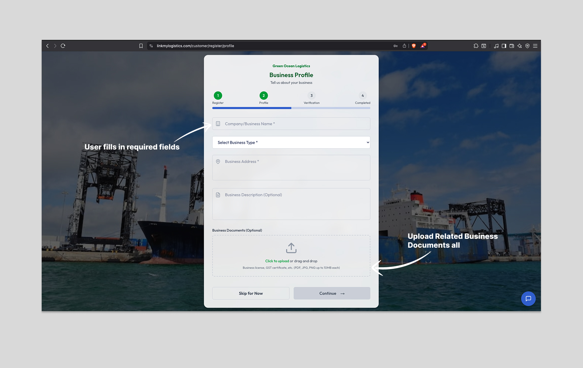This screenshot has height=368, width=583.
Task: Open the Brave Rewards triangle icon
Action: coord(423,46)
